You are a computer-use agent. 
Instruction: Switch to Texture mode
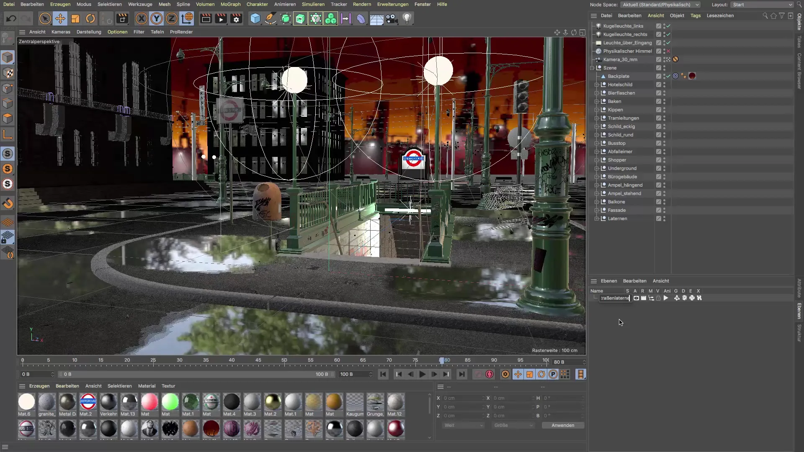8,73
